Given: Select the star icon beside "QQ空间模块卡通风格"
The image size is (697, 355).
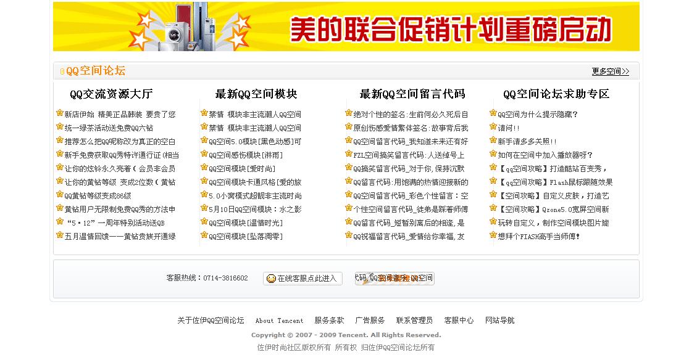Looking at the screenshot, I should point(204,181).
